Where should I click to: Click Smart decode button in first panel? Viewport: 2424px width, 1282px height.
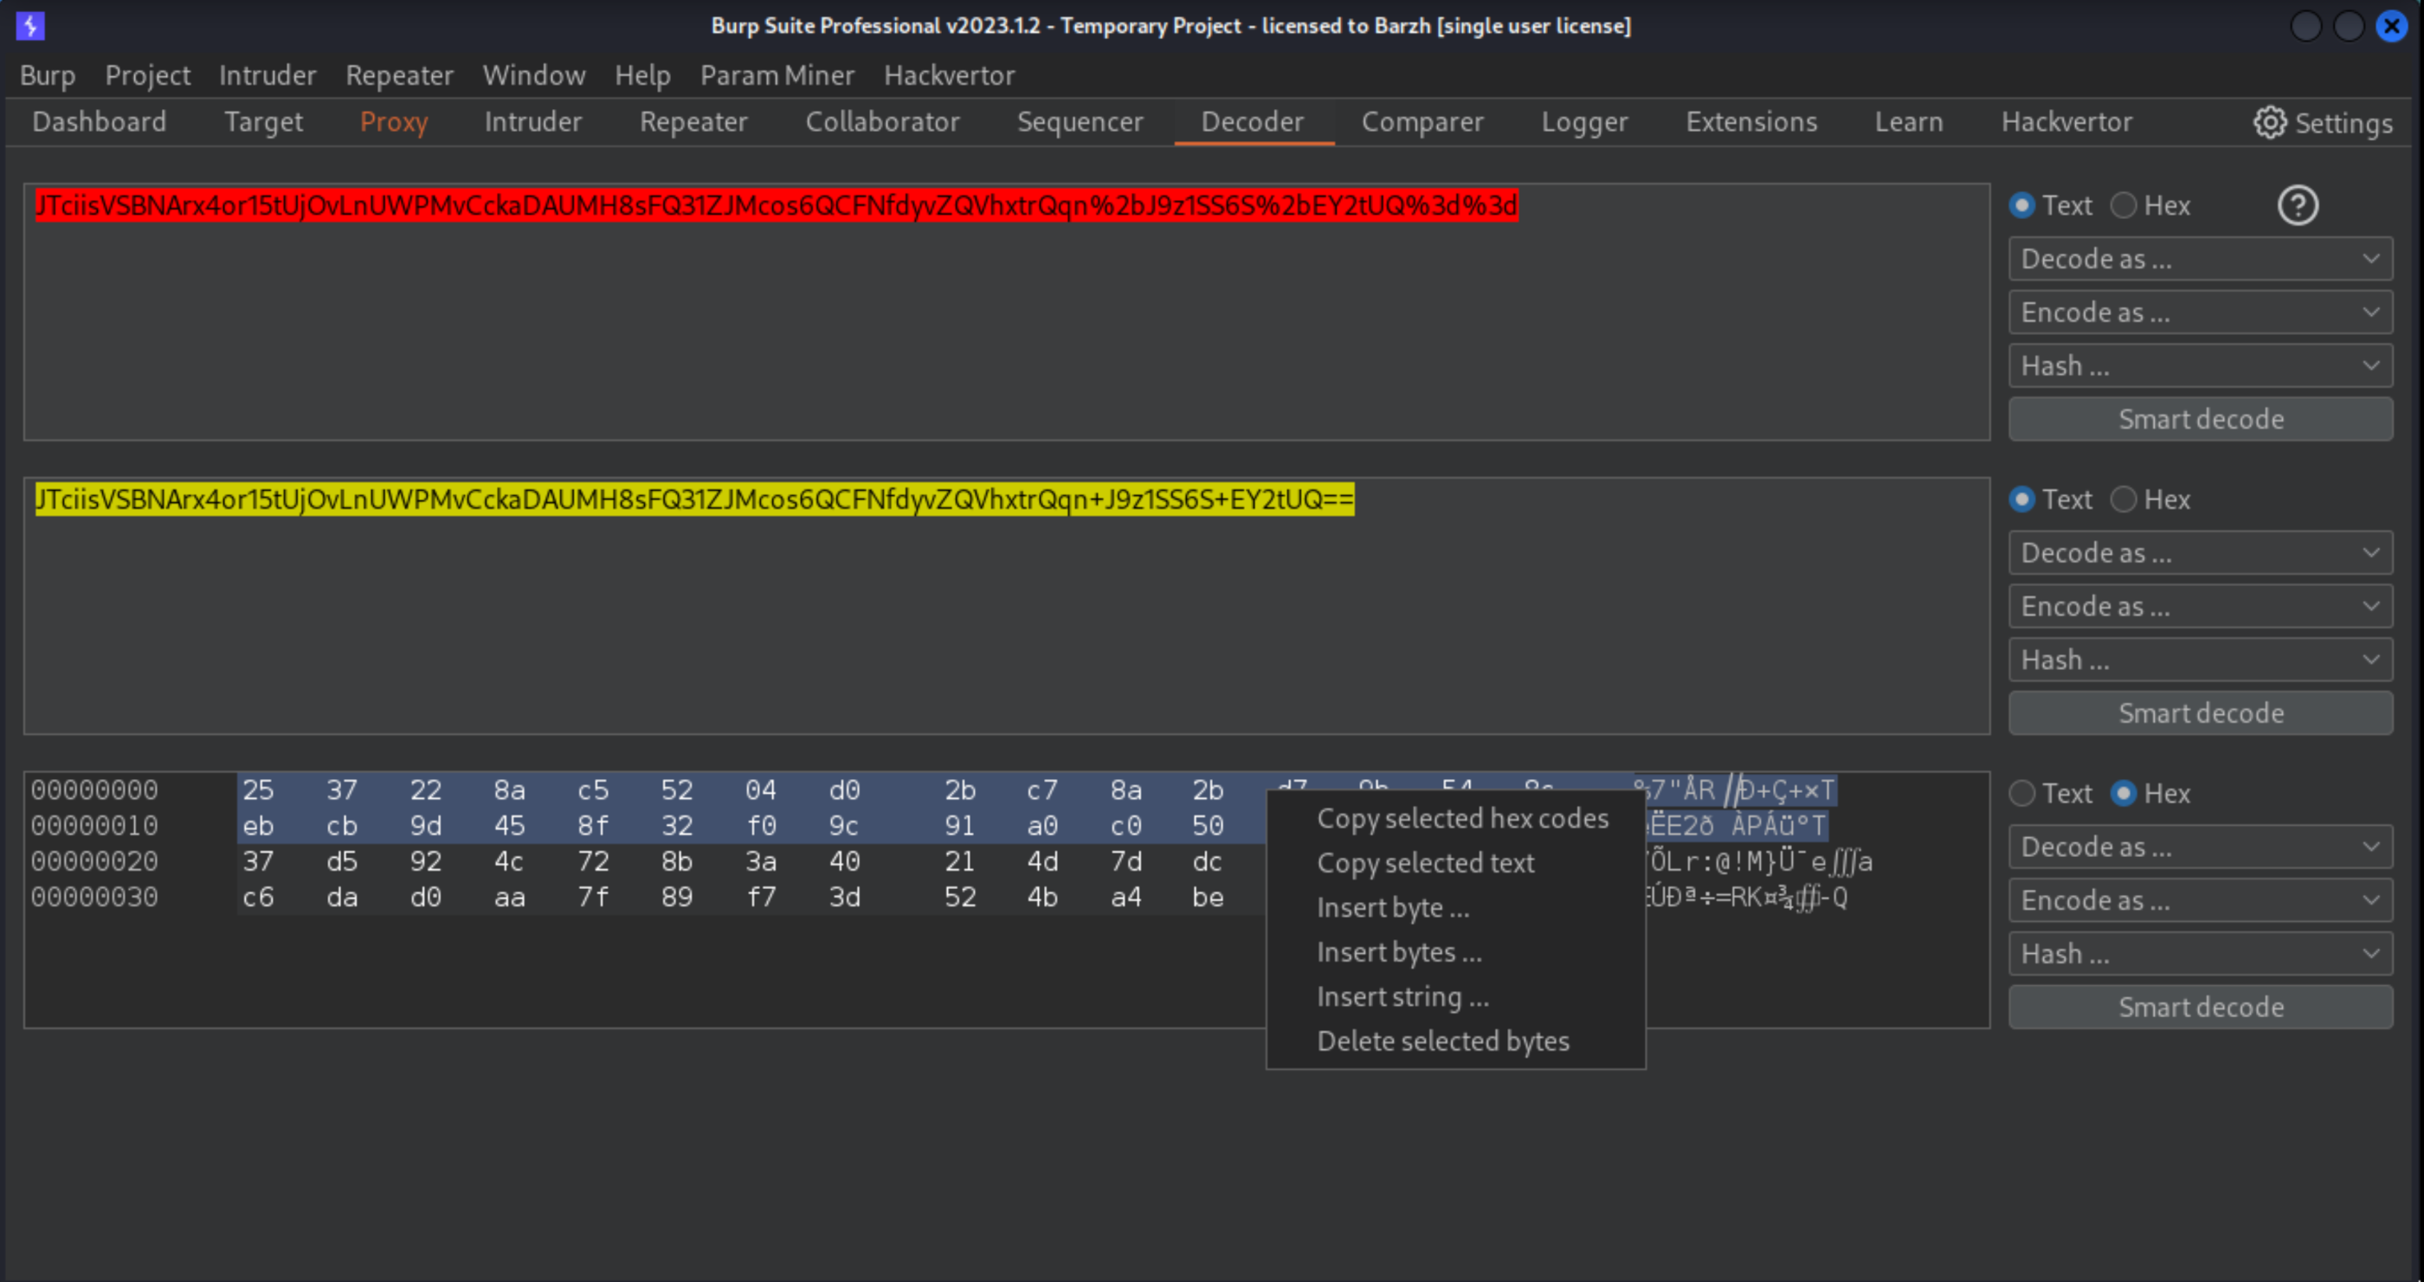[x=2200, y=420]
